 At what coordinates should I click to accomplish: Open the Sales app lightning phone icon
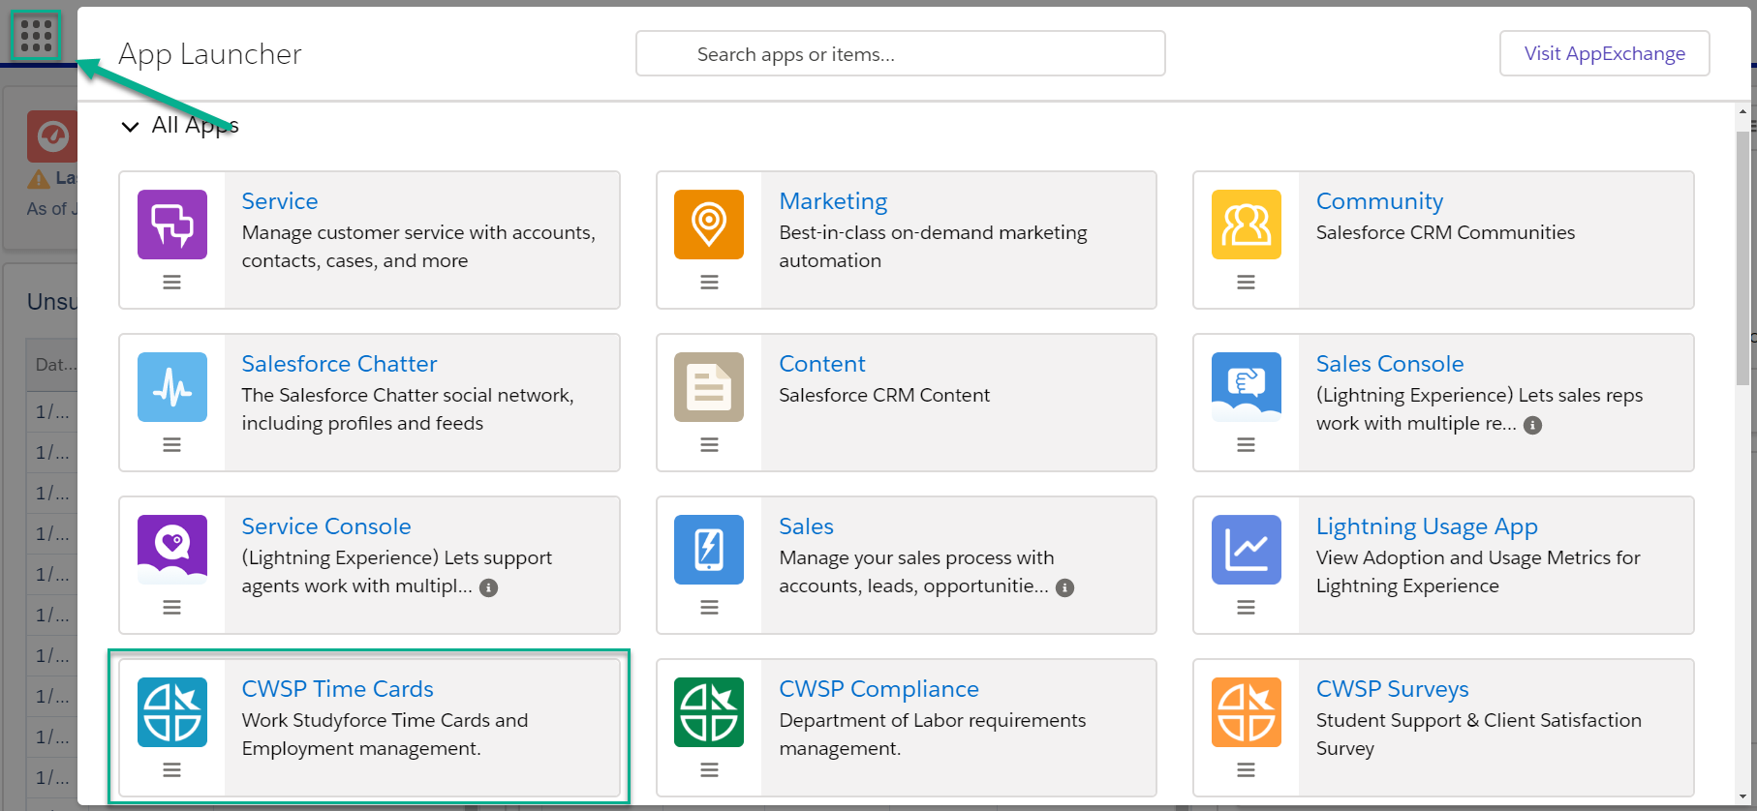coord(709,550)
